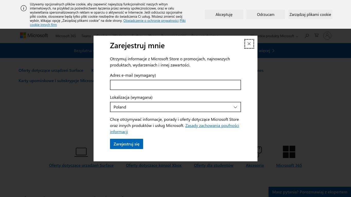Expand Wszystkie produkty Microsoft dropdown

coord(274,36)
